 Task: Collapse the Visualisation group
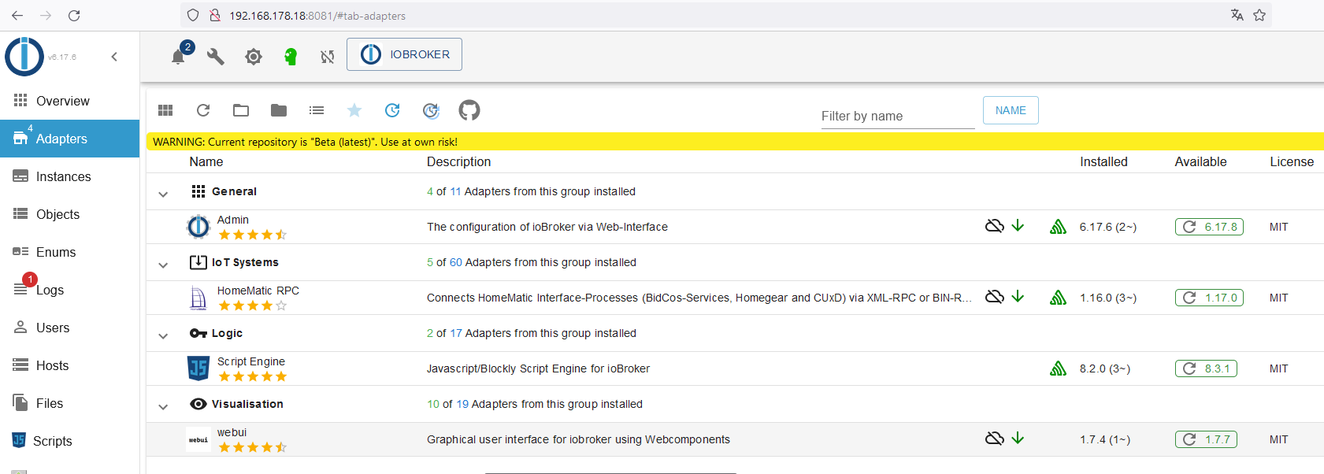163,406
